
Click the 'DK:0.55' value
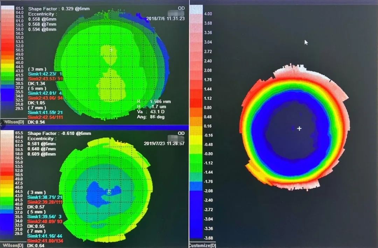(36, 226)
